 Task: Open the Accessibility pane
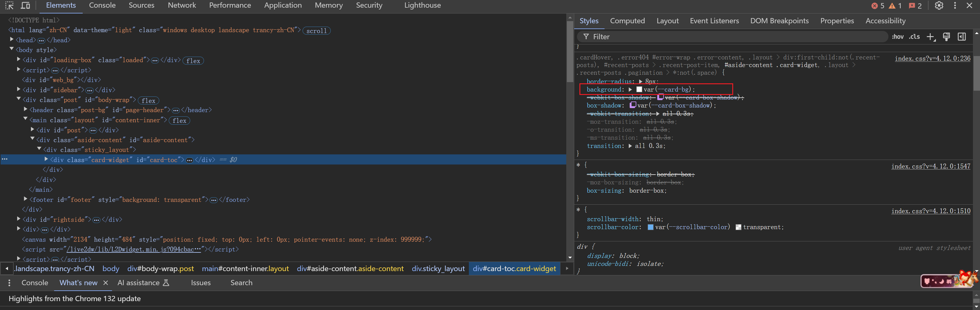(x=885, y=21)
